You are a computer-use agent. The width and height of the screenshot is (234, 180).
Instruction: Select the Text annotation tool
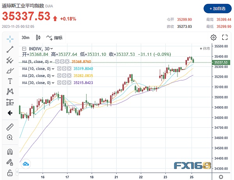point(10,81)
